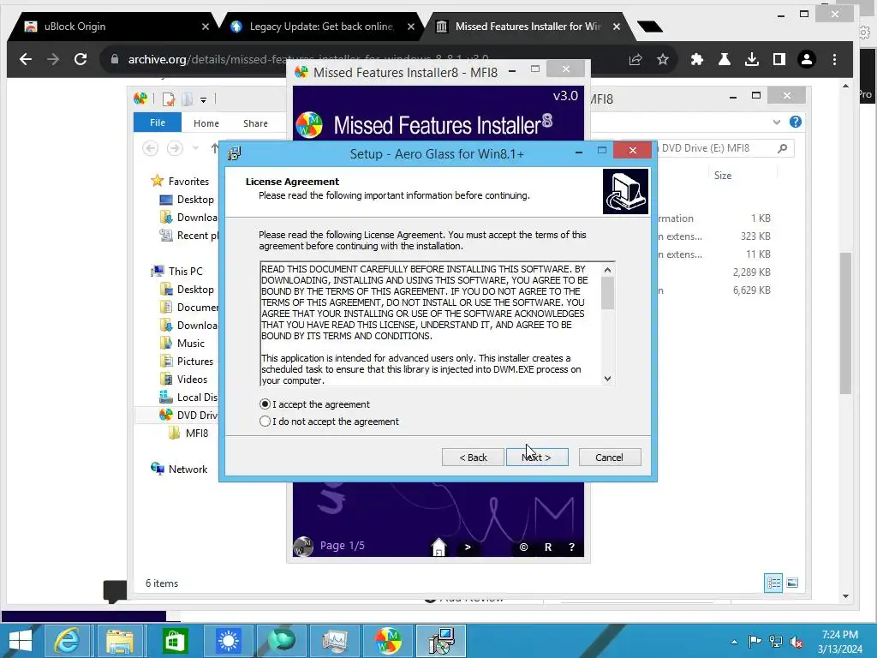The width and height of the screenshot is (877, 658).
Task: Close the Missed Features Installer browser tab
Action: 617,27
